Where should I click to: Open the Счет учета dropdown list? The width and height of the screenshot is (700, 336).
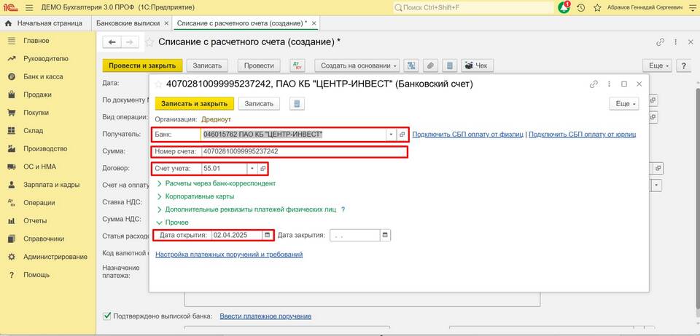tap(252, 169)
